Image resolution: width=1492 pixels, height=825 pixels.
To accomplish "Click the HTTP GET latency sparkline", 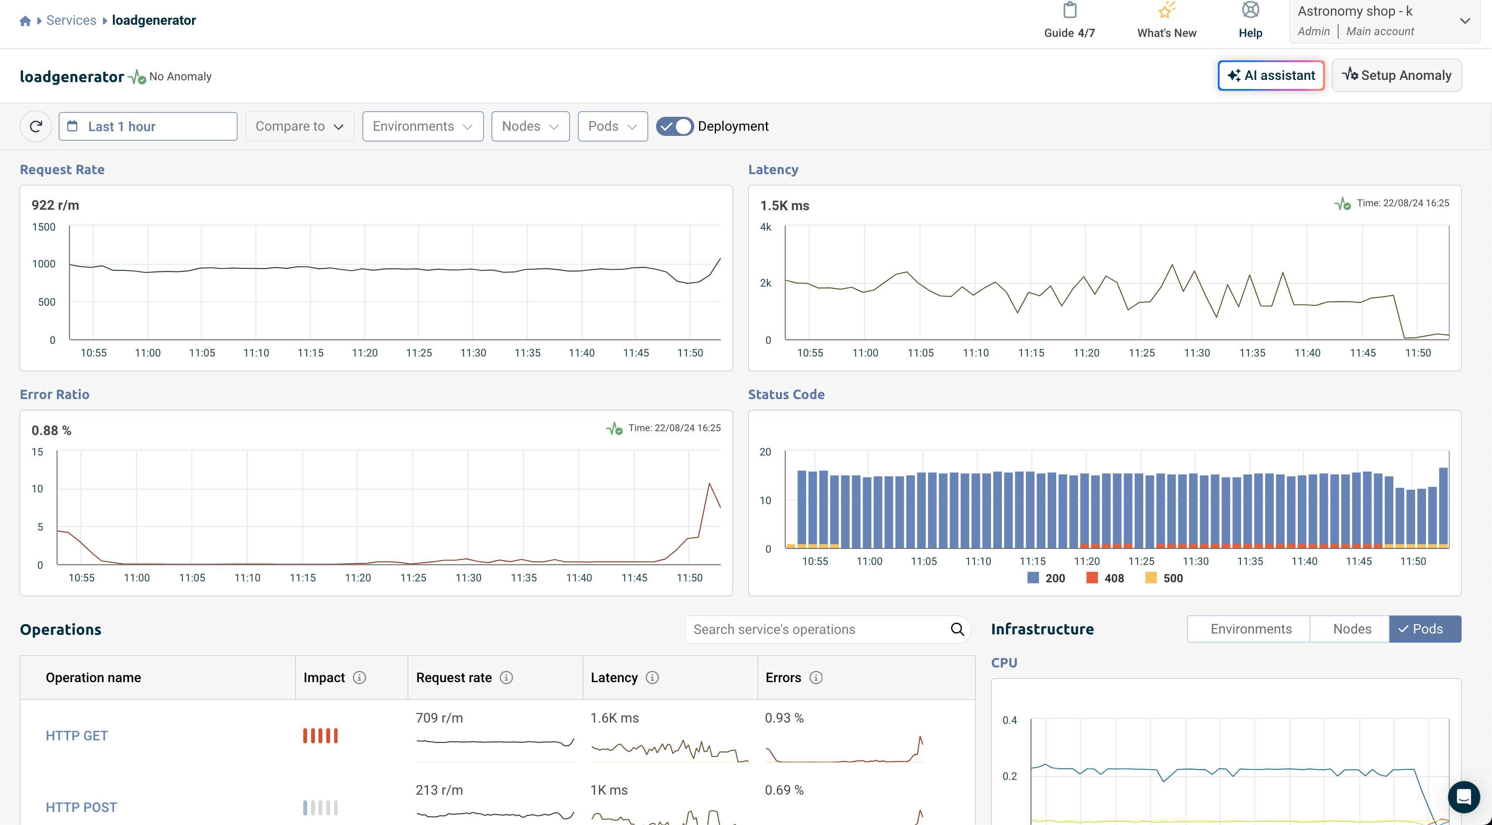I will pyautogui.click(x=670, y=750).
